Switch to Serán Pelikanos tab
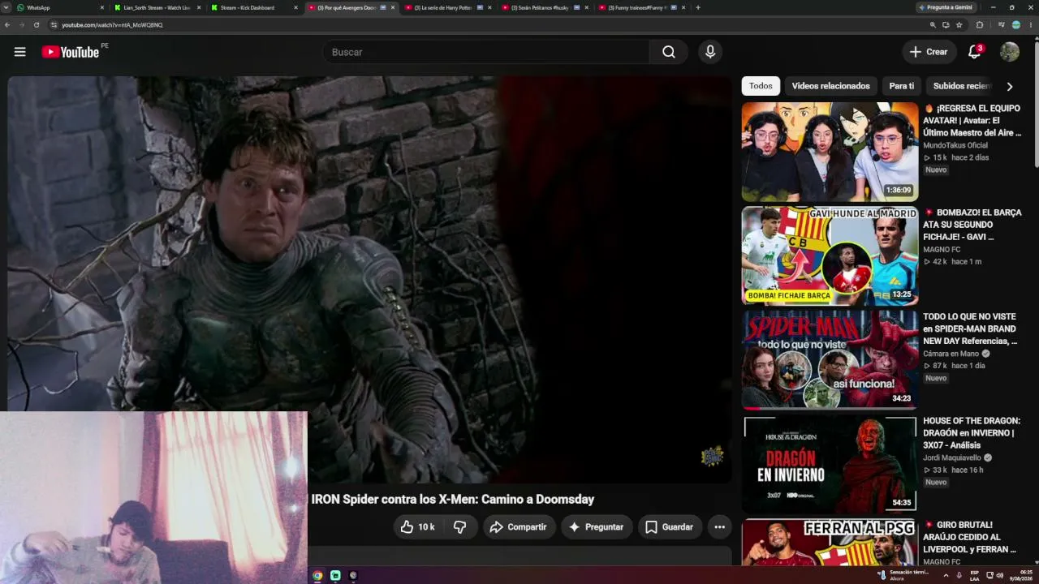This screenshot has height=584, width=1039. 545,7
